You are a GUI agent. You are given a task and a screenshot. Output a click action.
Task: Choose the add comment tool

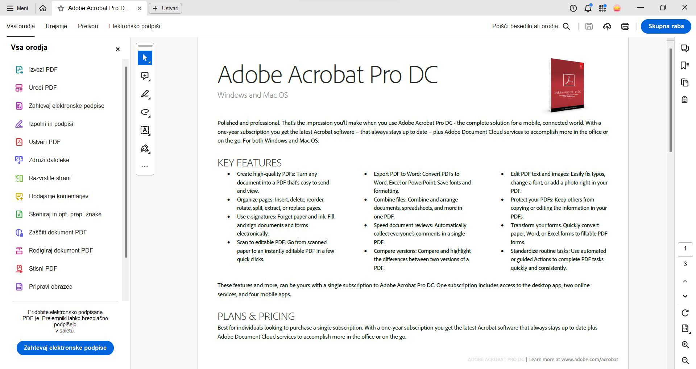pyautogui.click(x=145, y=76)
